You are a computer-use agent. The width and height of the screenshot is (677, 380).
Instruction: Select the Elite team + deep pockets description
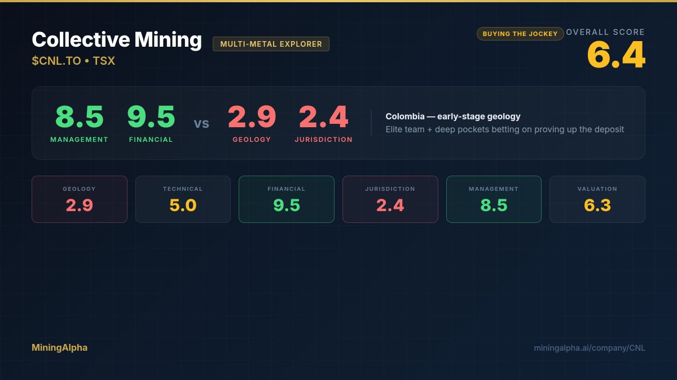pos(505,129)
